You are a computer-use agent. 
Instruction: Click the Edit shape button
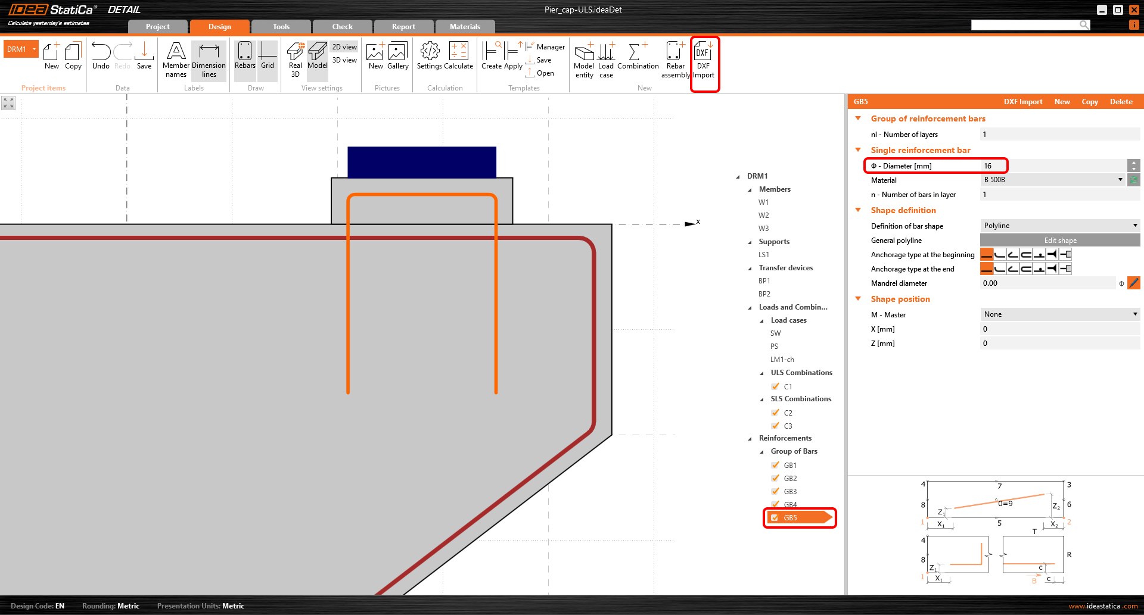coord(1060,241)
